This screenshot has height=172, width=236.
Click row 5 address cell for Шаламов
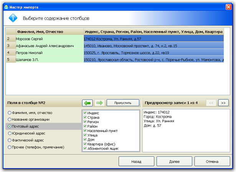coord(153,60)
